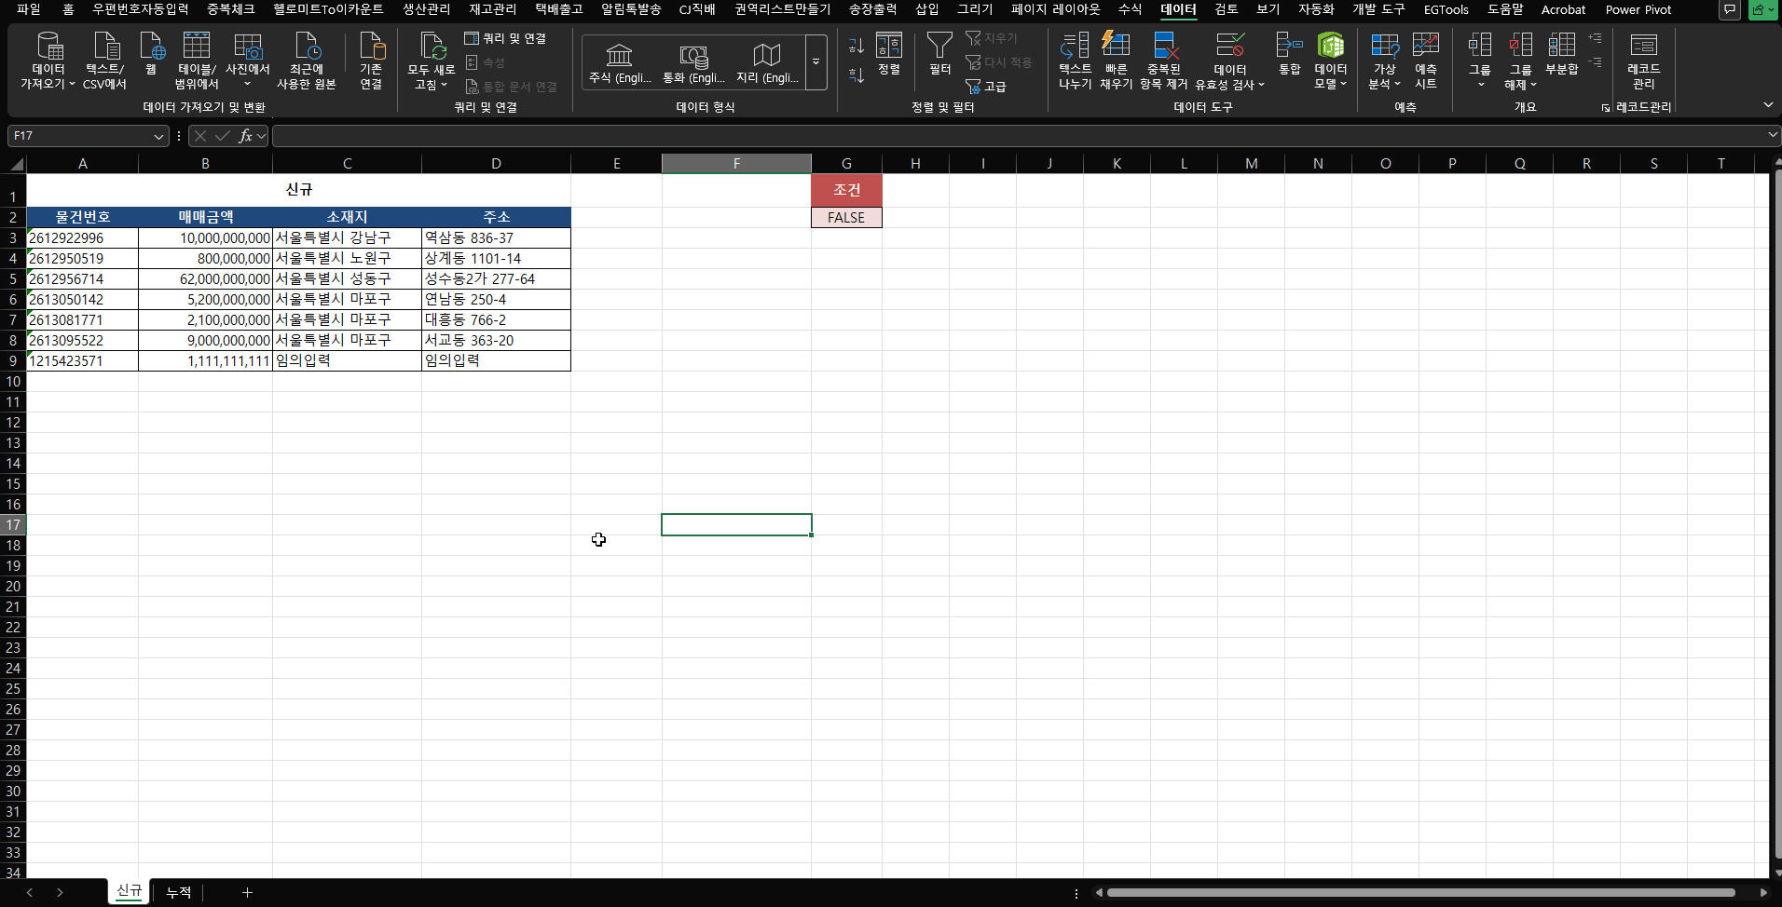Image resolution: width=1782 pixels, height=907 pixels.
Task: Open the 정렬 (Sort) dialog
Action: tap(889, 54)
